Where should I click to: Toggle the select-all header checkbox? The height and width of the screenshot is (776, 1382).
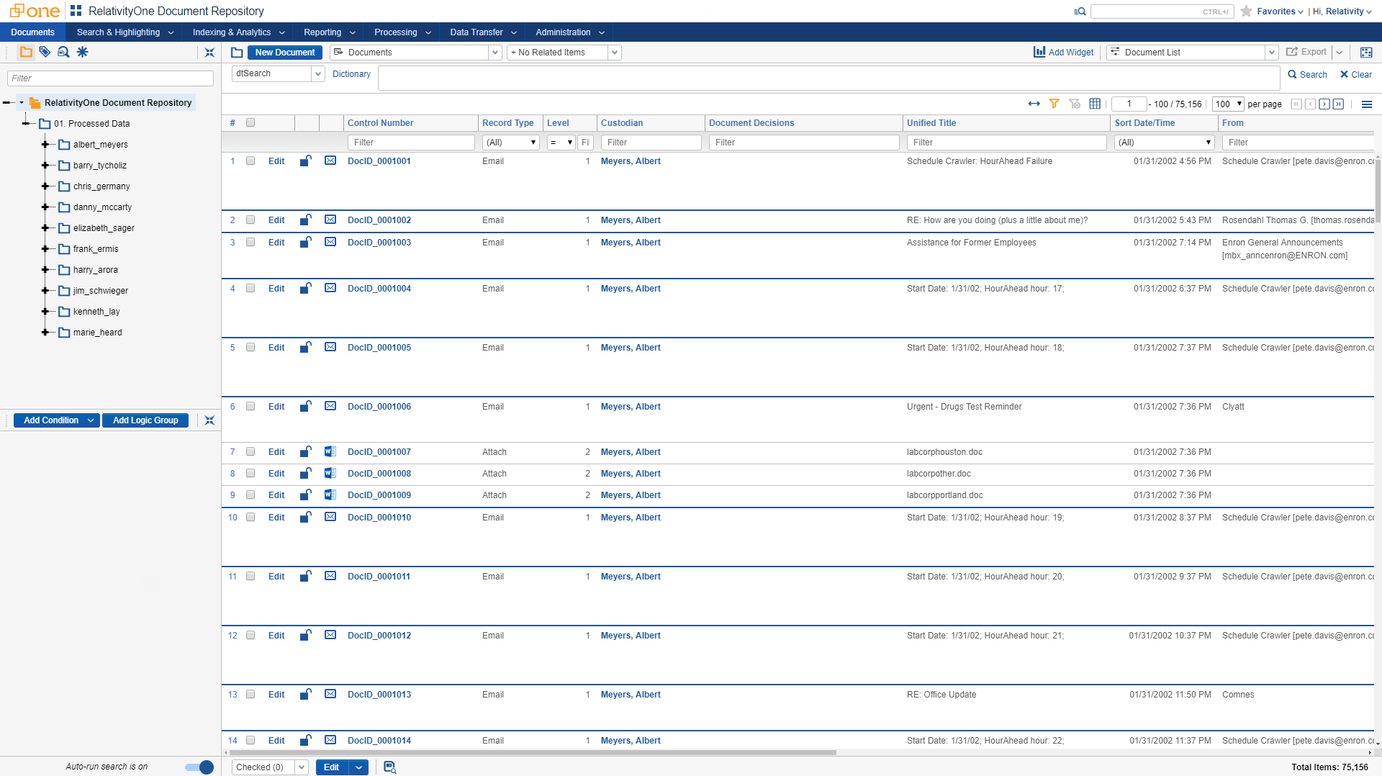tap(250, 122)
